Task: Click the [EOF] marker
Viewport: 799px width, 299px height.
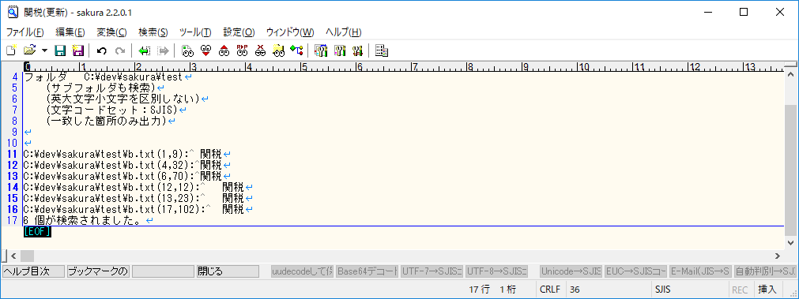Action: click(x=37, y=231)
